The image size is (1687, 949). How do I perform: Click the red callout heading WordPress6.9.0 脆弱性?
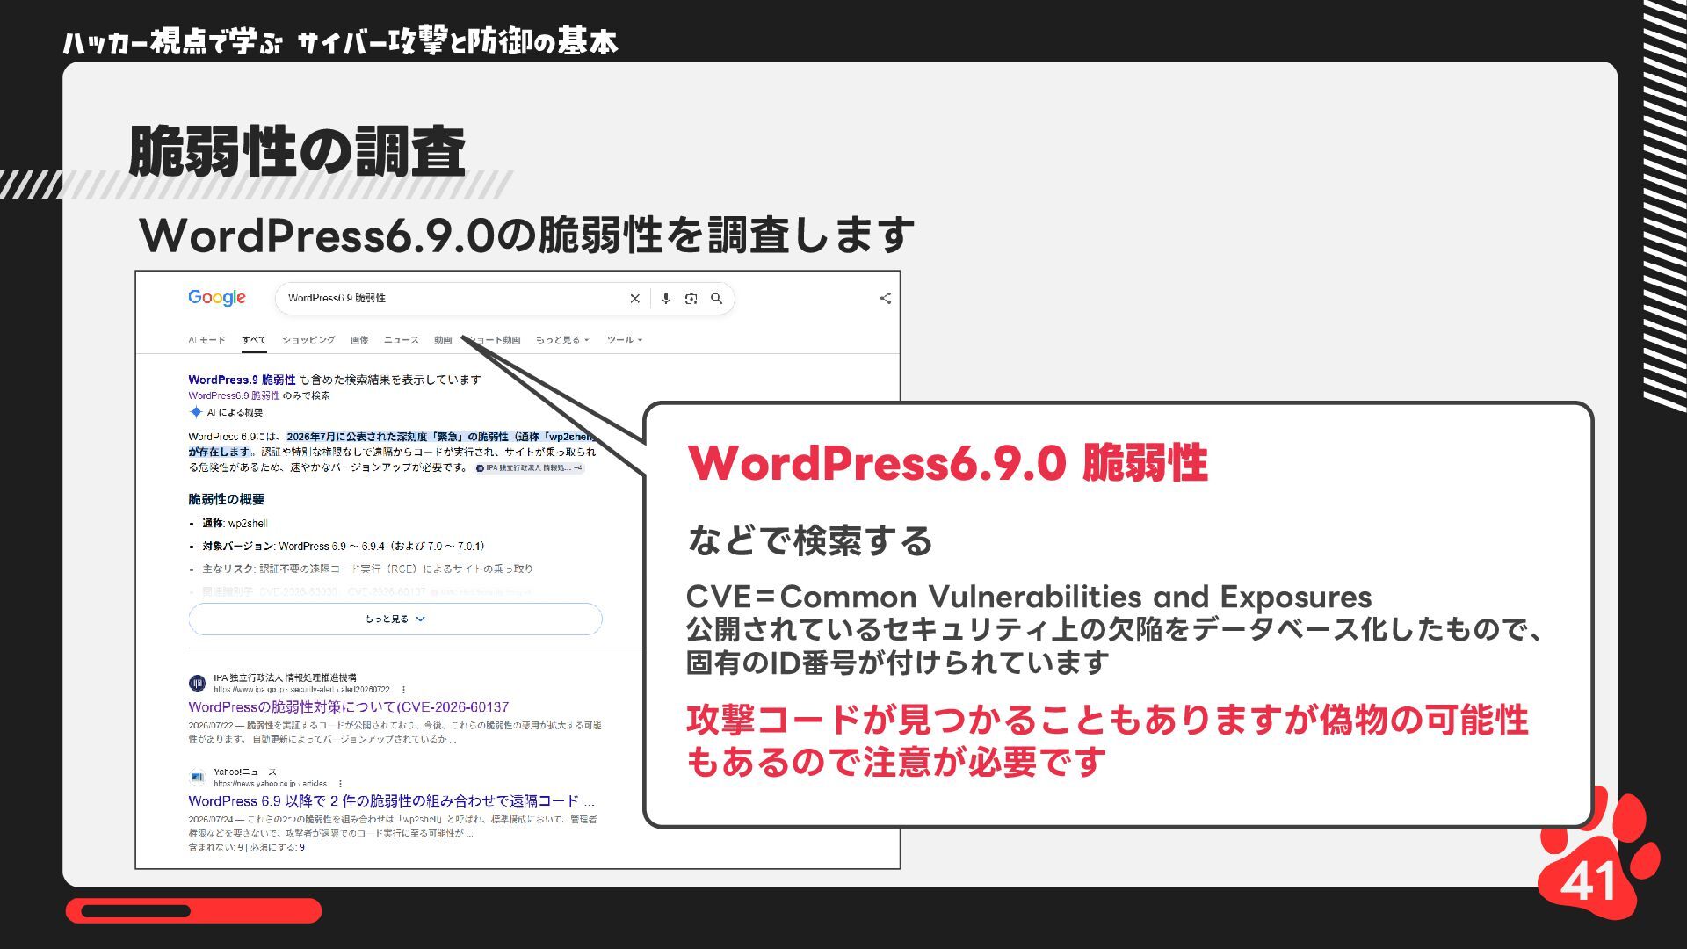click(948, 462)
